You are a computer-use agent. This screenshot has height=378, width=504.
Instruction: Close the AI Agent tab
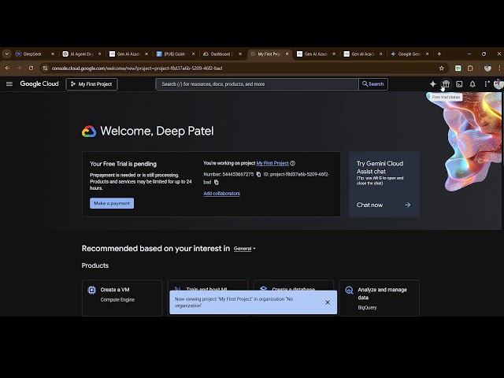[100, 54]
